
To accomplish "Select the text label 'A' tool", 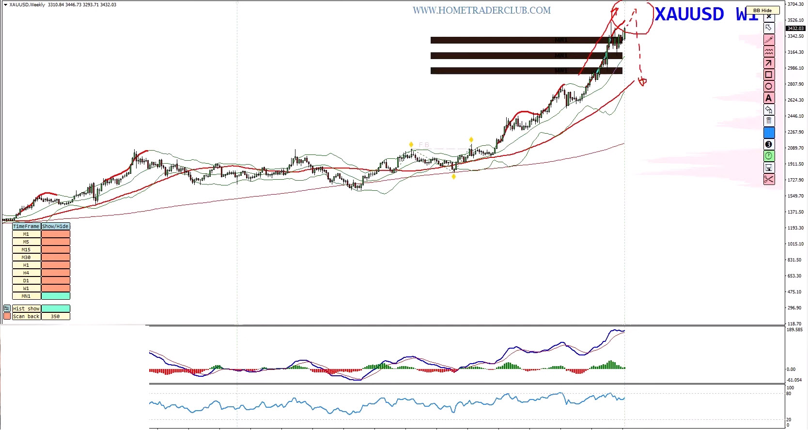I will click(x=769, y=98).
